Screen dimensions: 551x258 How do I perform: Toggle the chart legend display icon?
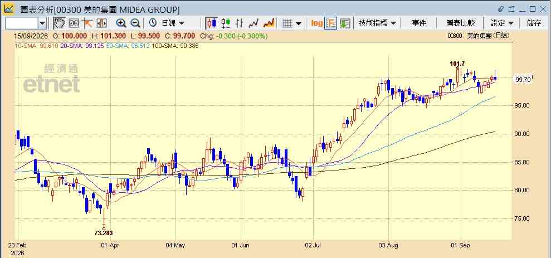point(330,23)
